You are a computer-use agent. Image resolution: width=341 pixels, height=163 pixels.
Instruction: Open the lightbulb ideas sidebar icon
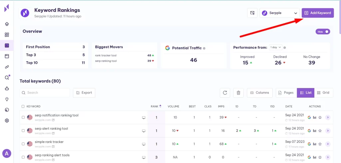(x=7, y=99)
